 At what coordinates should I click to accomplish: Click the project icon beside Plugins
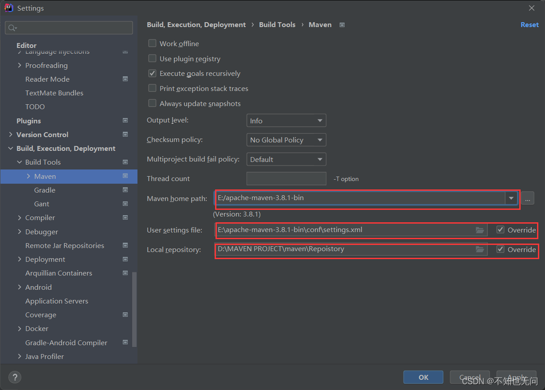point(125,121)
